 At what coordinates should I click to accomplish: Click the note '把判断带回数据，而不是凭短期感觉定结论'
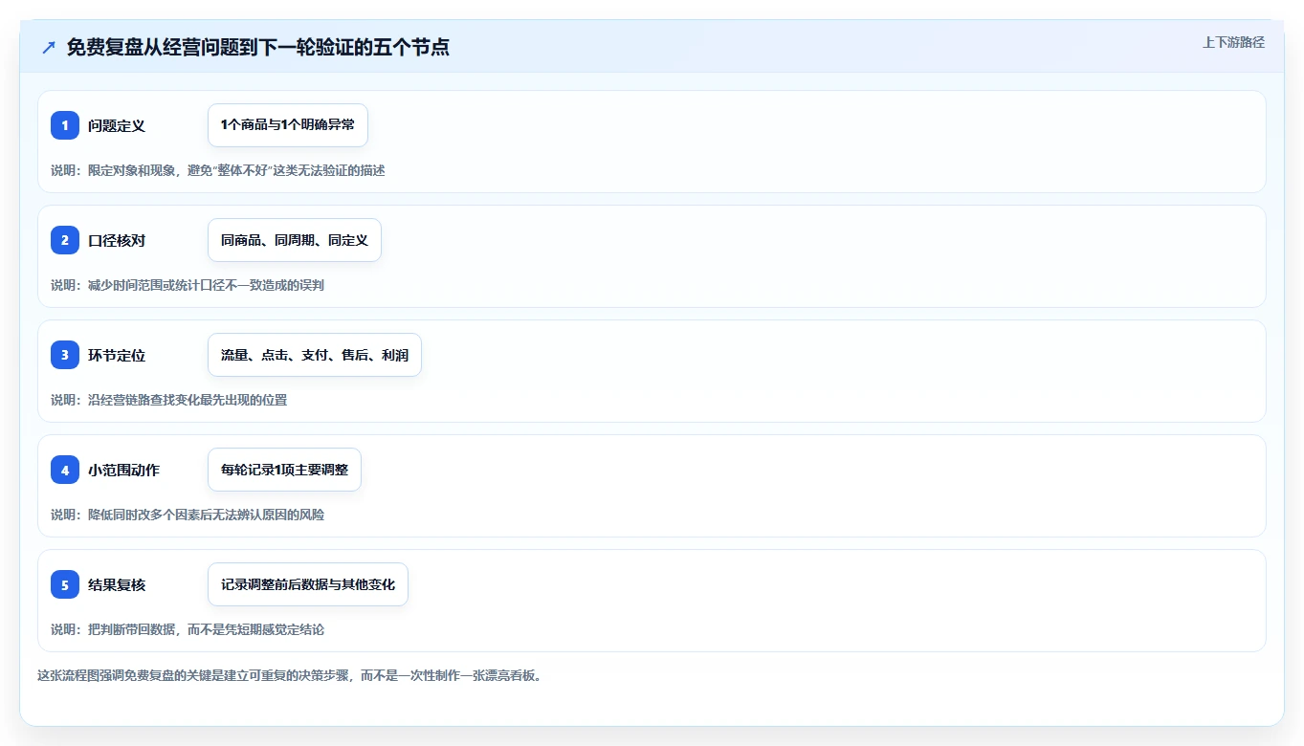188,629
